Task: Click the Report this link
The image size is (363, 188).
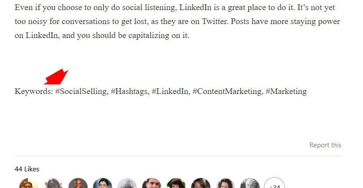Action: [x=325, y=145]
